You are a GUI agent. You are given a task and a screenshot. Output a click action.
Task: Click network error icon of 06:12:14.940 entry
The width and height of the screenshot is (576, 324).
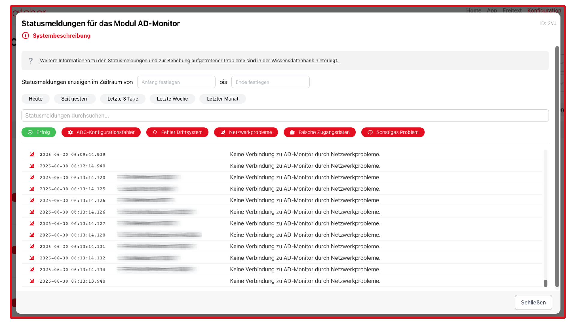(32, 166)
